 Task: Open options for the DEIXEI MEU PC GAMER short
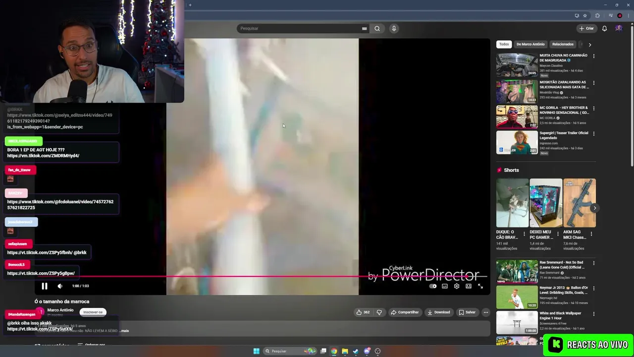tap(558, 234)
